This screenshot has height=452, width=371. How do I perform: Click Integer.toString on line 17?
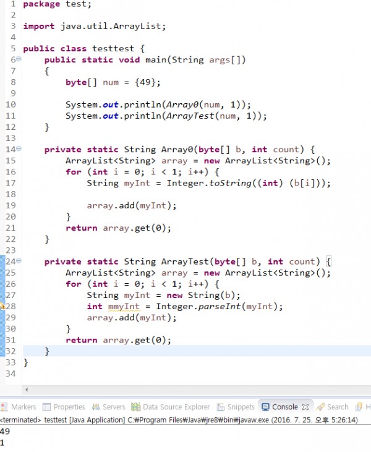[209, 183]
